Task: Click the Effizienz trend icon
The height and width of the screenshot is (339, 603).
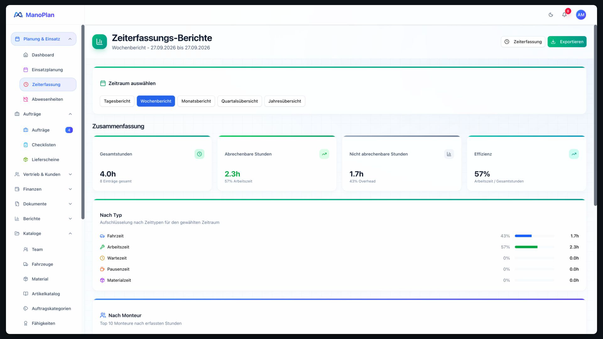Action: (x=574, y=154)
